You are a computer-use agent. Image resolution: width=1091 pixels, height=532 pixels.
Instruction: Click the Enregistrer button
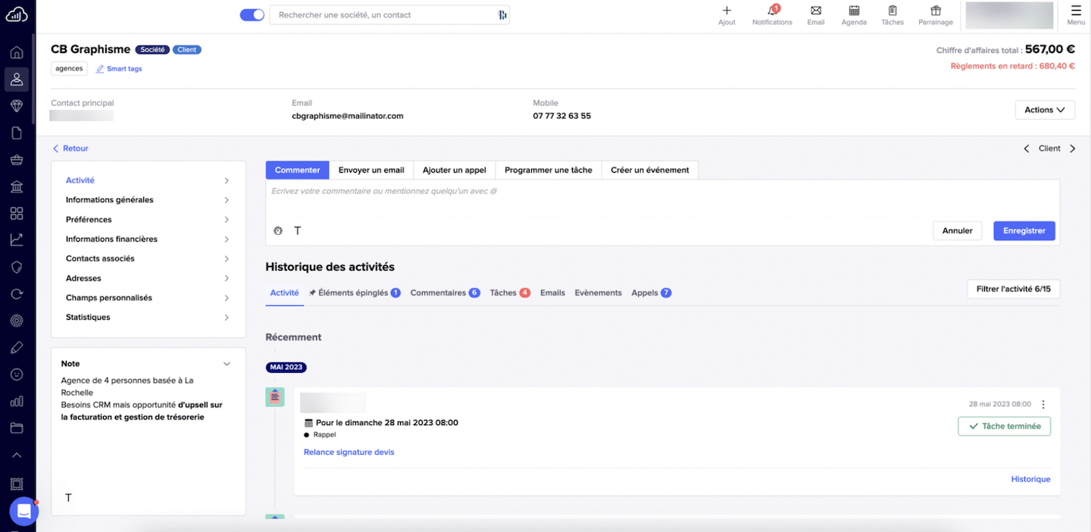1024,231
